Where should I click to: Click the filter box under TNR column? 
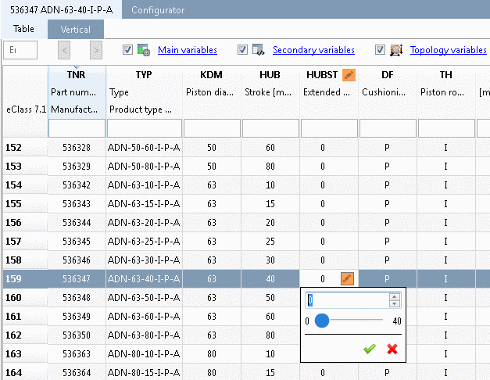coord(77,128)
